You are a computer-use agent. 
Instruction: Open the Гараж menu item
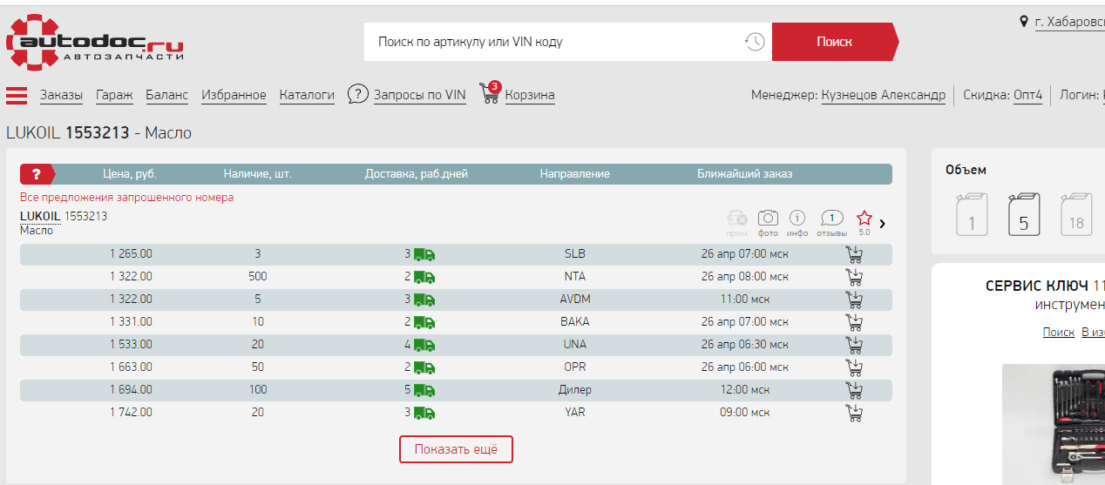coord(114,95)
